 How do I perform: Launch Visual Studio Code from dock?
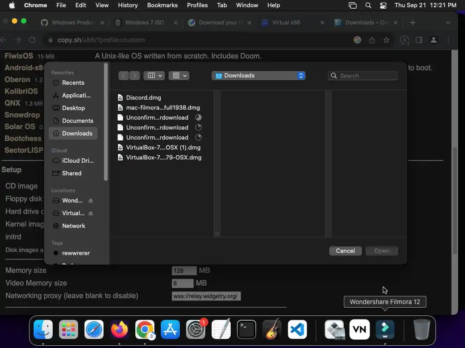click(297, 329)
